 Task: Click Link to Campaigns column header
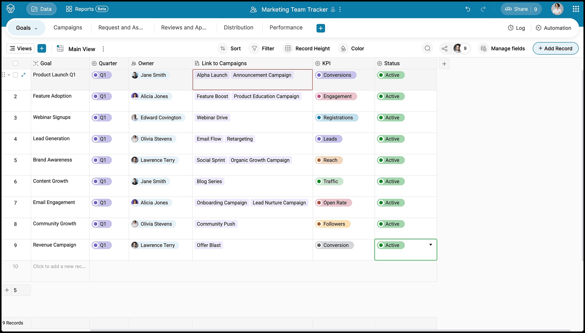252,63
